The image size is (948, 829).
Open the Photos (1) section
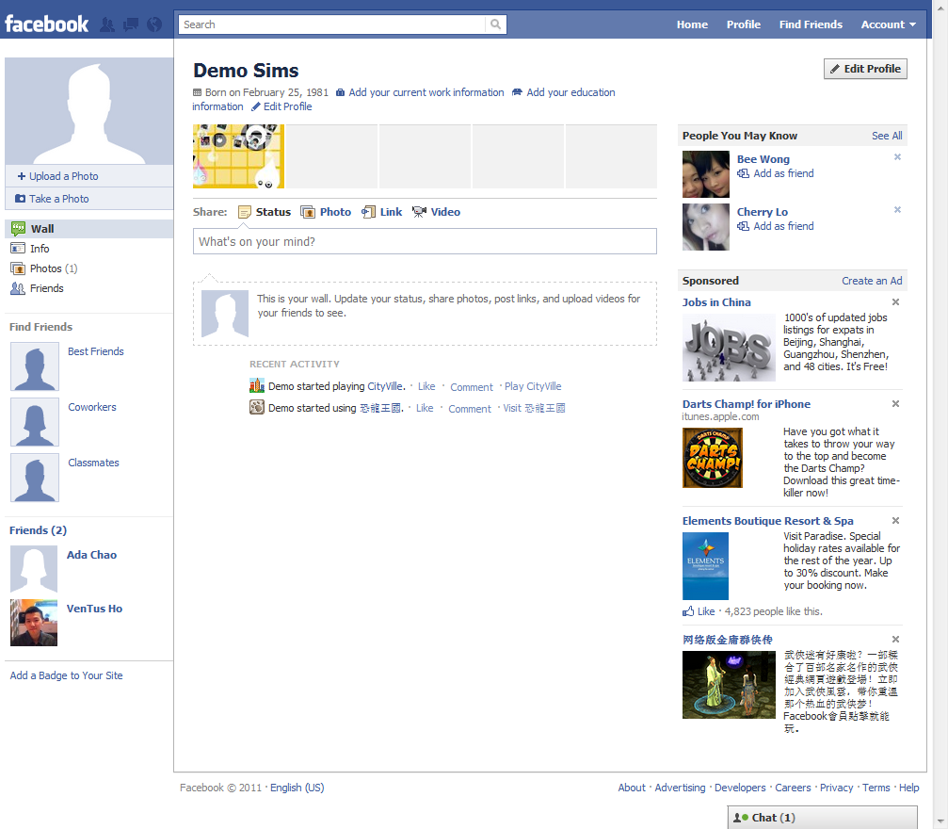[x=54, y=268]
